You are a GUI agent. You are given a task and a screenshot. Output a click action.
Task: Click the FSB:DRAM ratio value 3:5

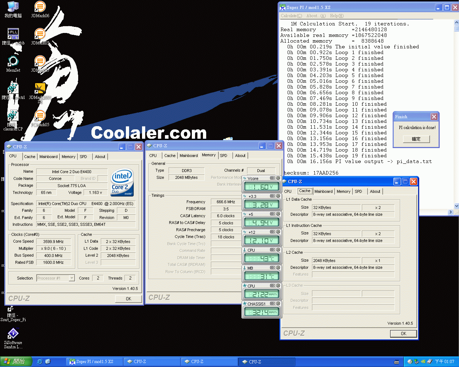tap(226, 209)
